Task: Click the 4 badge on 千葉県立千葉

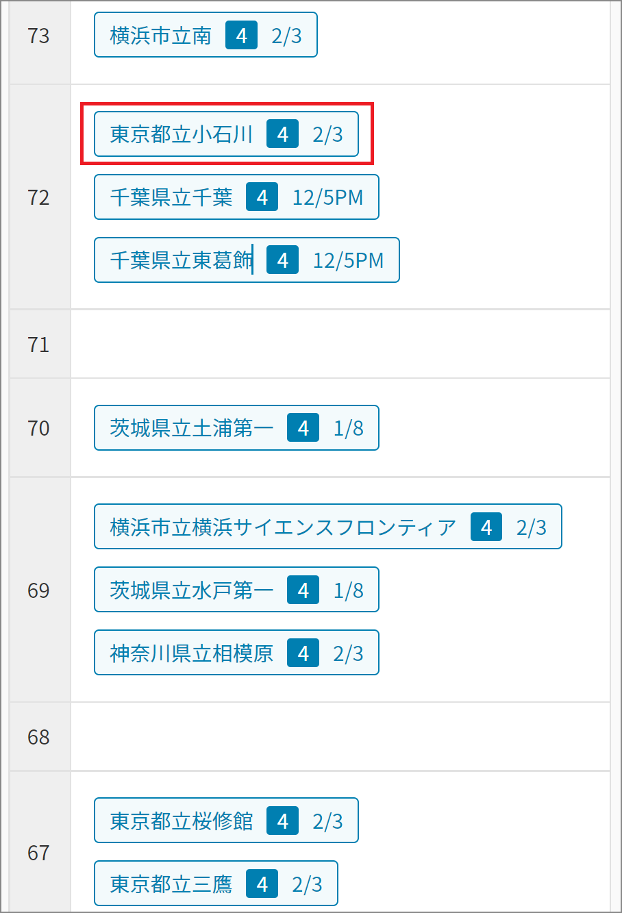Action: pos(262,197)
